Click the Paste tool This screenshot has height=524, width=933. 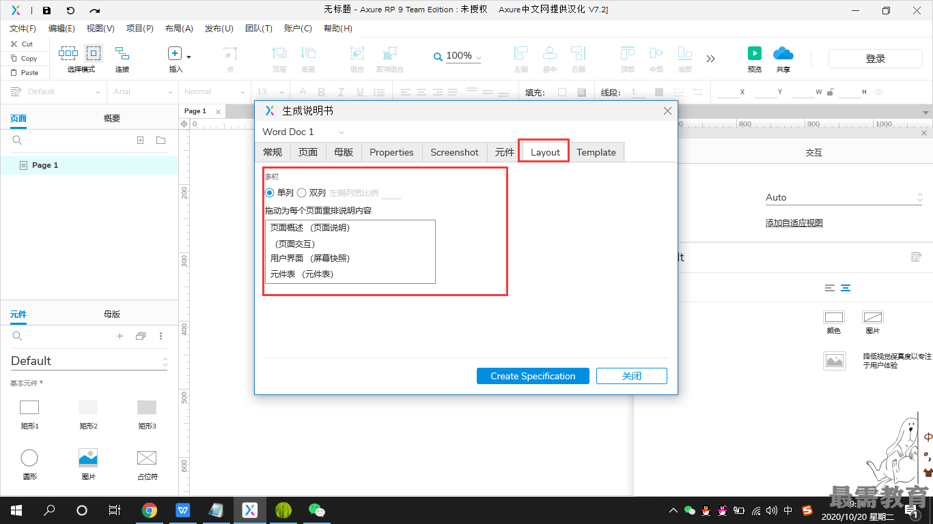24,72
